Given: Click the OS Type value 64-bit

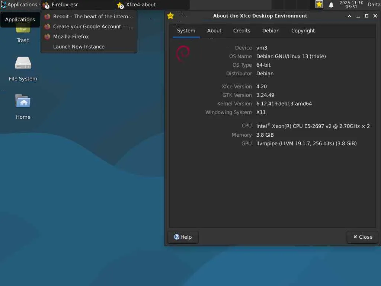Looking at the screenshot, I should 263,65.
